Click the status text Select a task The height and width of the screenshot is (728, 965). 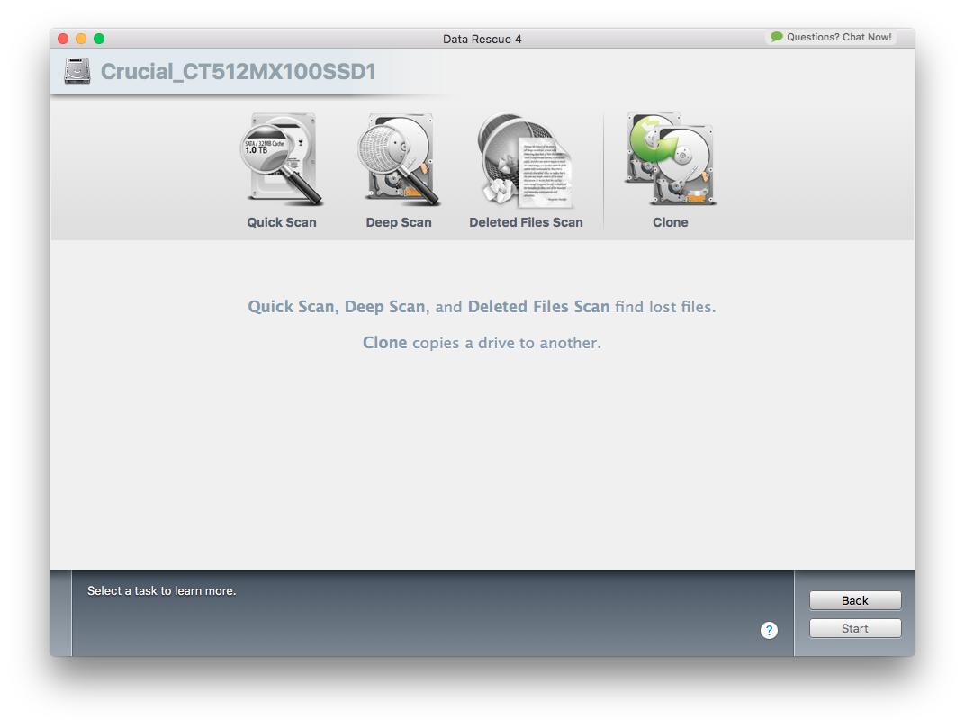(x=161, y=590)
